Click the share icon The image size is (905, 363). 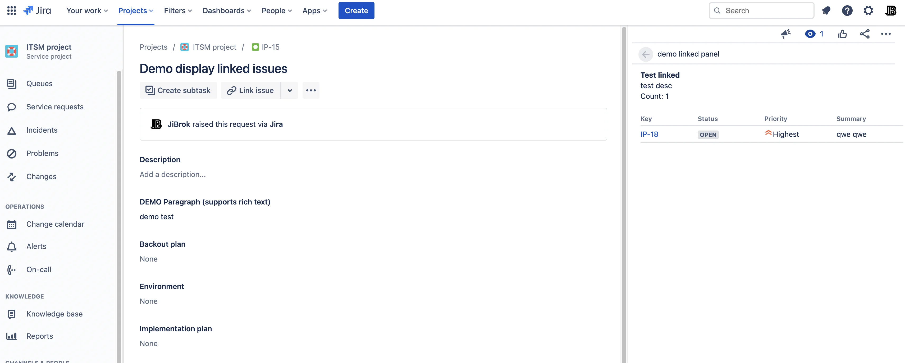tap(865, 34)
